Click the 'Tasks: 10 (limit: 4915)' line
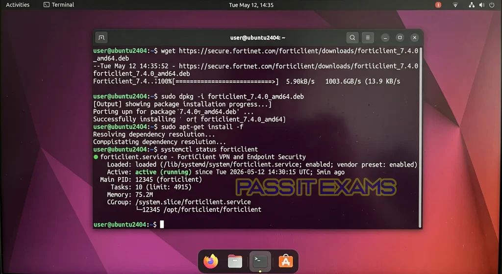The width and height of the screenshot is (502, 274). coord(151,187)
